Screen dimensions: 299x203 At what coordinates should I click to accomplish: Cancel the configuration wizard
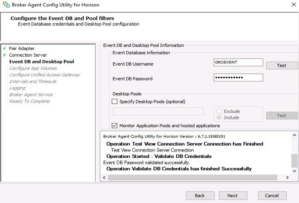[x=272, y=196]
